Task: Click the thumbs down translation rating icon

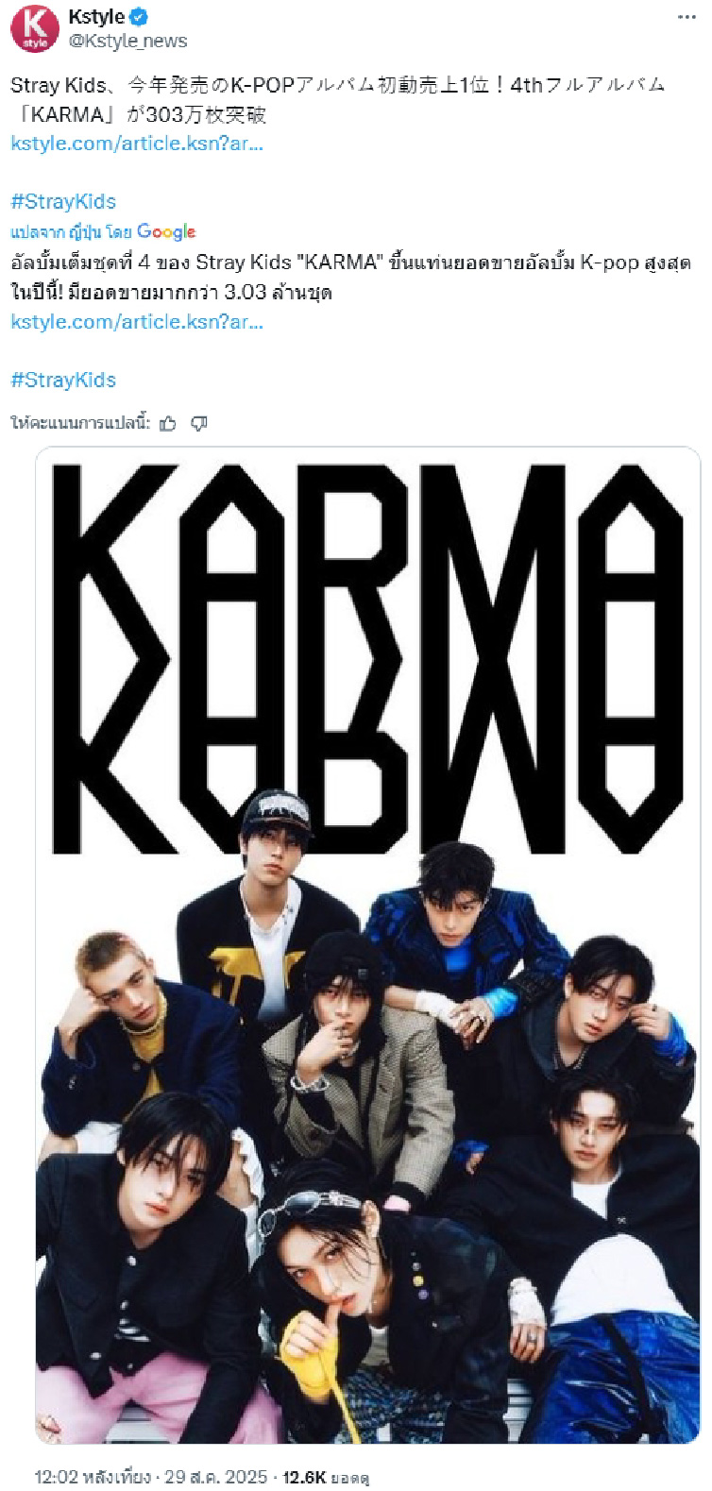Action: (x=198, y=423)
